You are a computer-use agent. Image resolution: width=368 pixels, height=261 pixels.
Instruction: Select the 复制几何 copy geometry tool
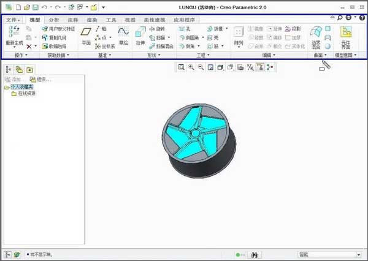pos(54,37)
